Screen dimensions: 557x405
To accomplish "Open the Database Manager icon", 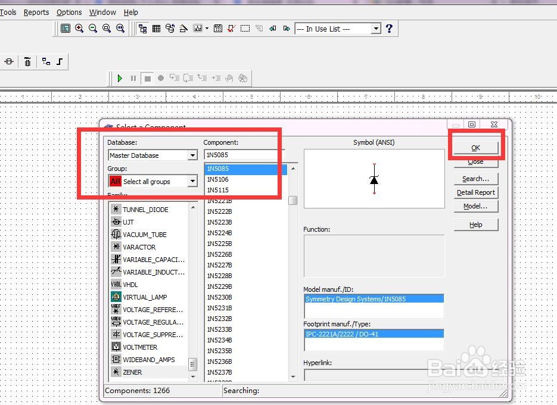I will click(170, 29).
